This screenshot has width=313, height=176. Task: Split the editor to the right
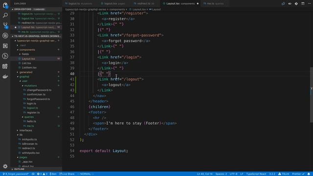point(303,3)
